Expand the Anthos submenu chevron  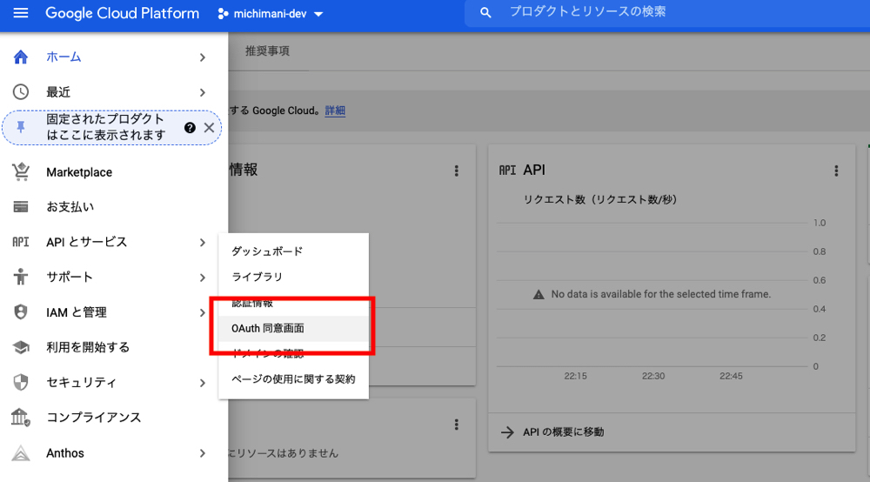click(203, 453)
